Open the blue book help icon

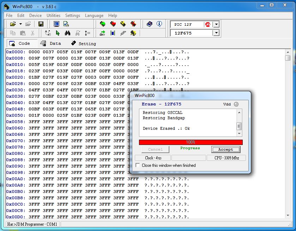(x=150, y=24)
